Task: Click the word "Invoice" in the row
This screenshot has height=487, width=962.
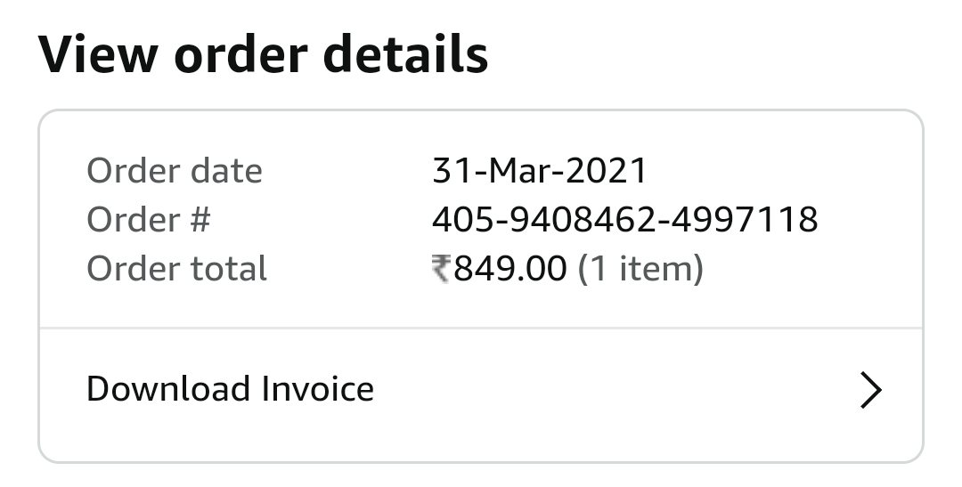Action: tap(317, 389)
